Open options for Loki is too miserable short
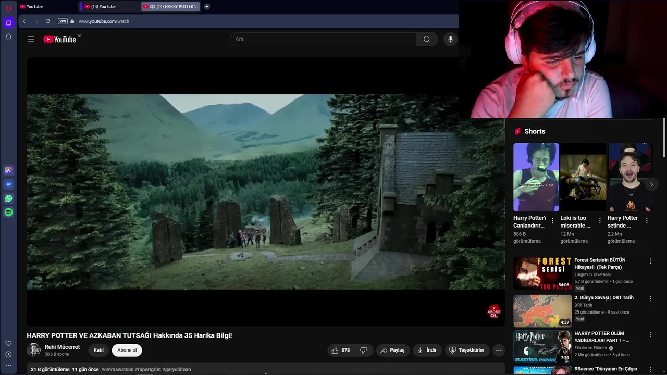Screen dimensions: 667x375 click(x=600, y=221)
